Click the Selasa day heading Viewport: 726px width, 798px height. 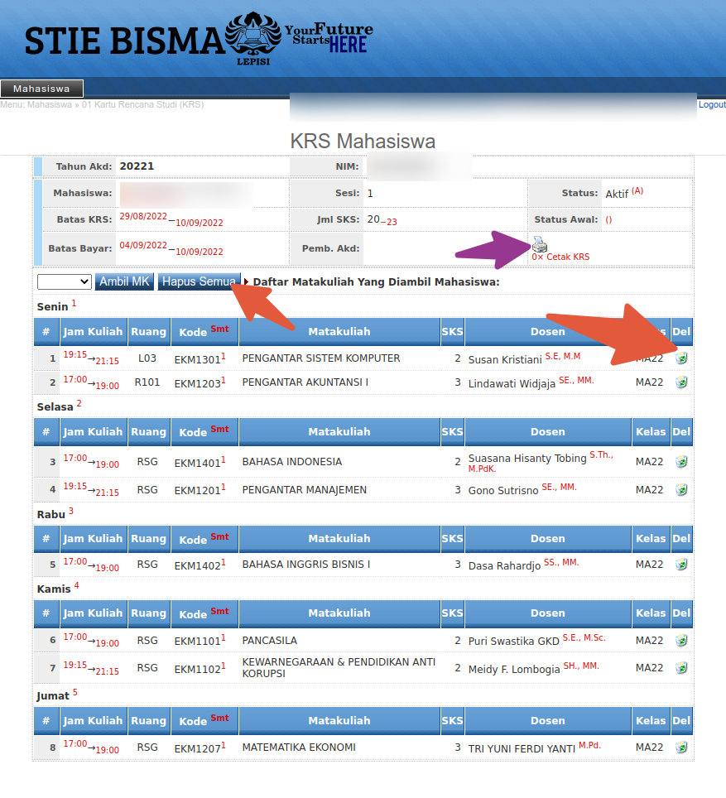pos(55,406)
